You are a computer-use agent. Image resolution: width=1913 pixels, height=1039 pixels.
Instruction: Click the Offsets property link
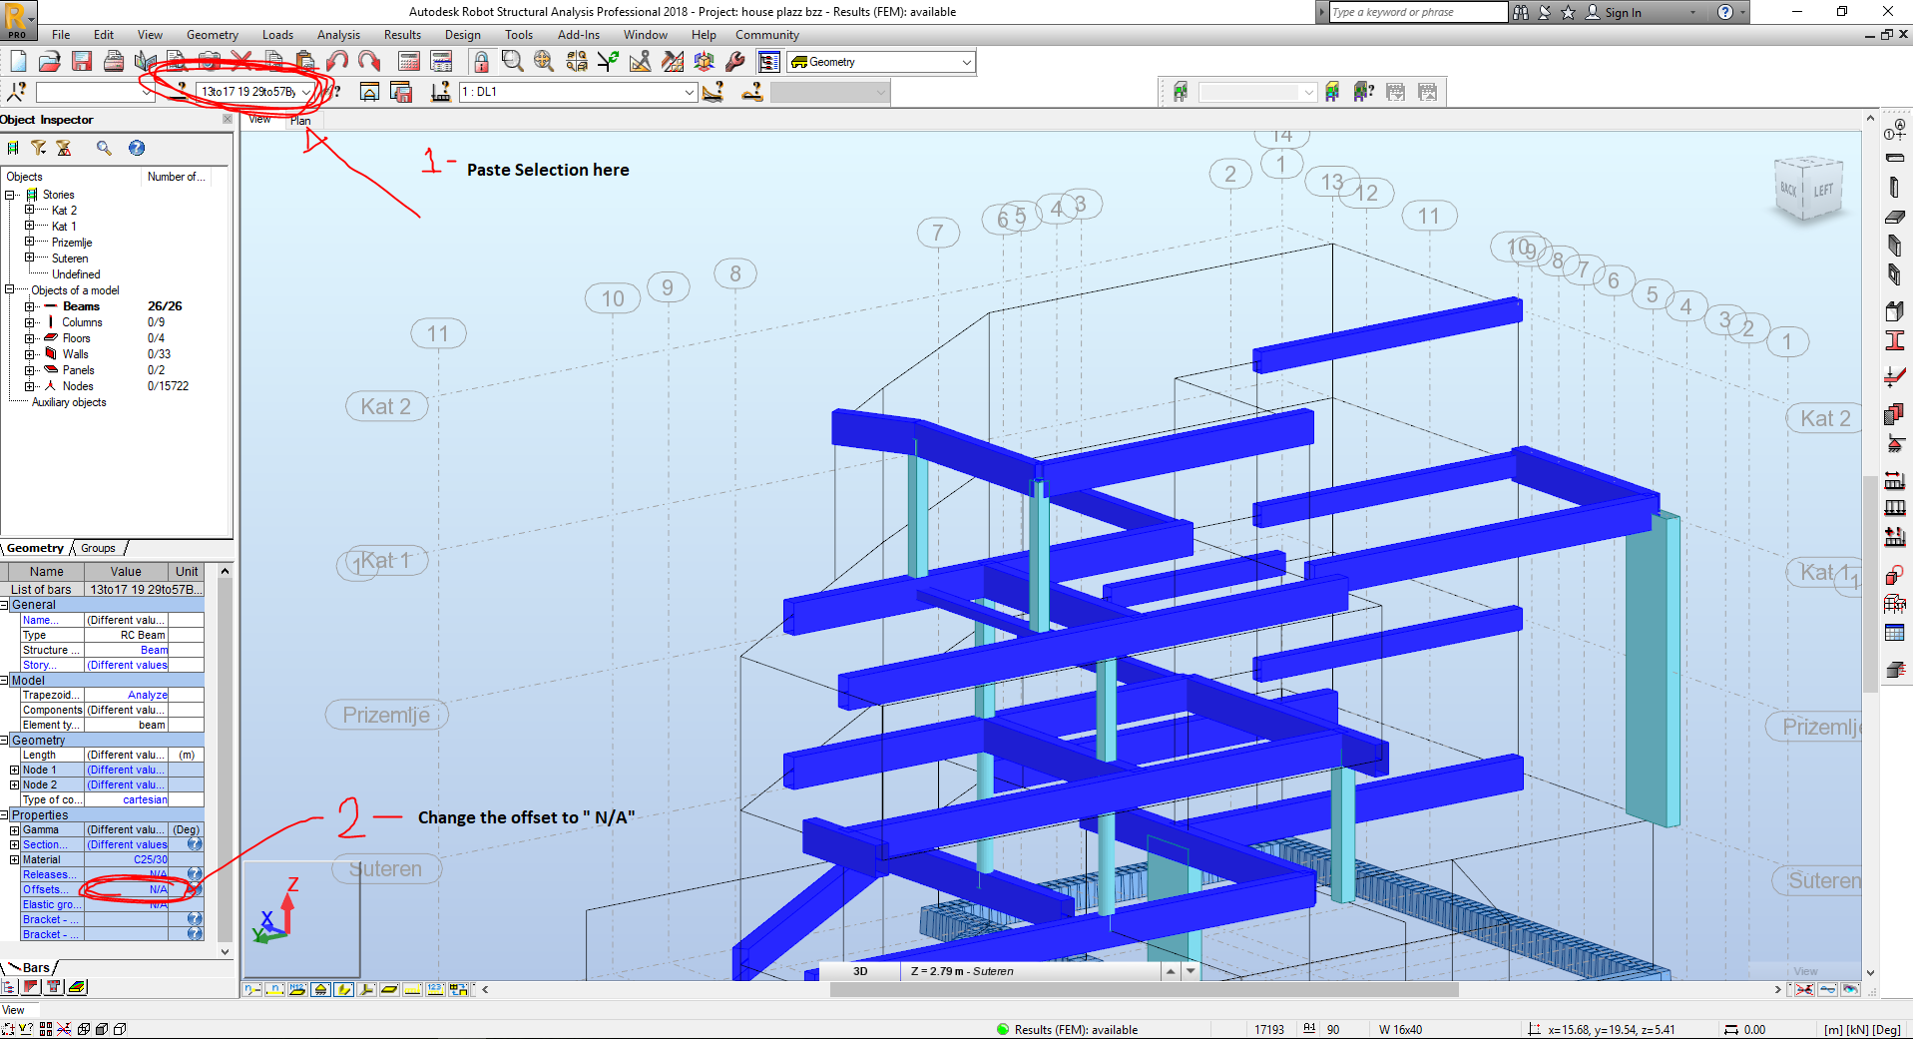pyautogui.click(x=47, y=888)
